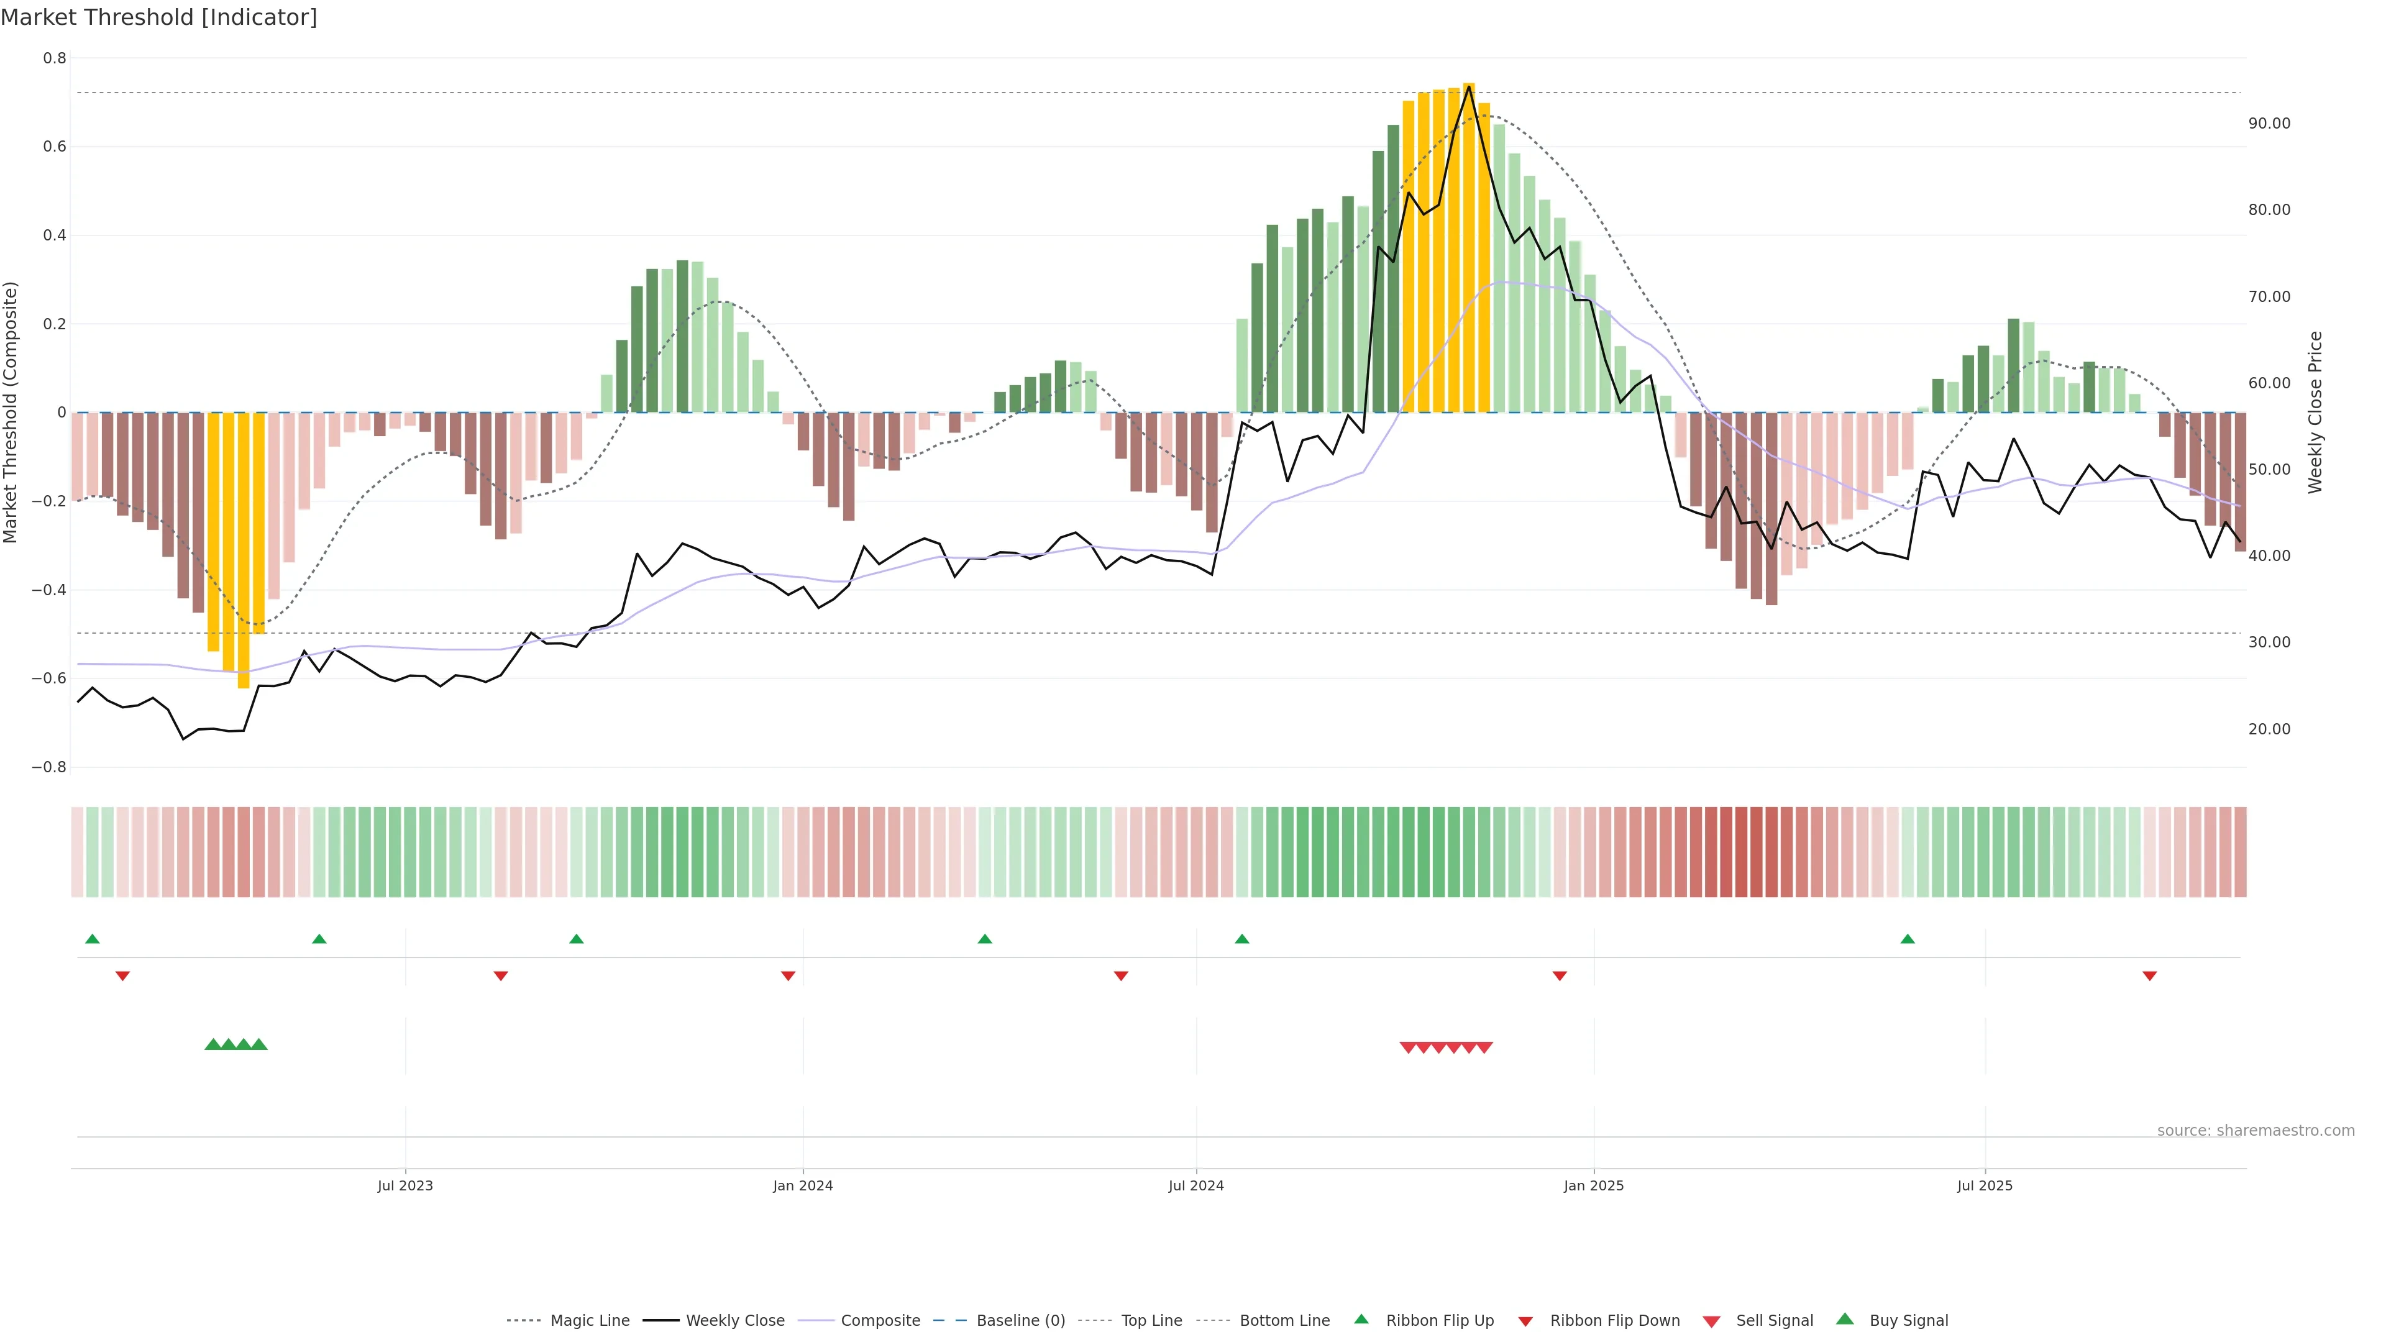Click the Sell Signal legend triangle icon

point(1711,1321)
